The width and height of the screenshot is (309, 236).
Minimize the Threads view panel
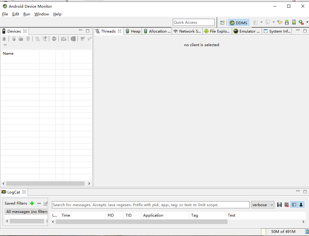click(298, 30)
